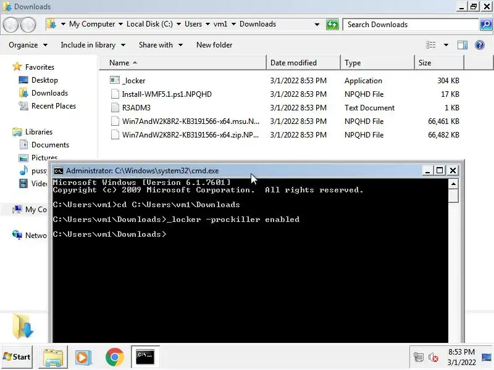This screenshot has height=370, width=494.
Task: Click the Downloads folder icon in Favorites
Action: pos(23,93)
